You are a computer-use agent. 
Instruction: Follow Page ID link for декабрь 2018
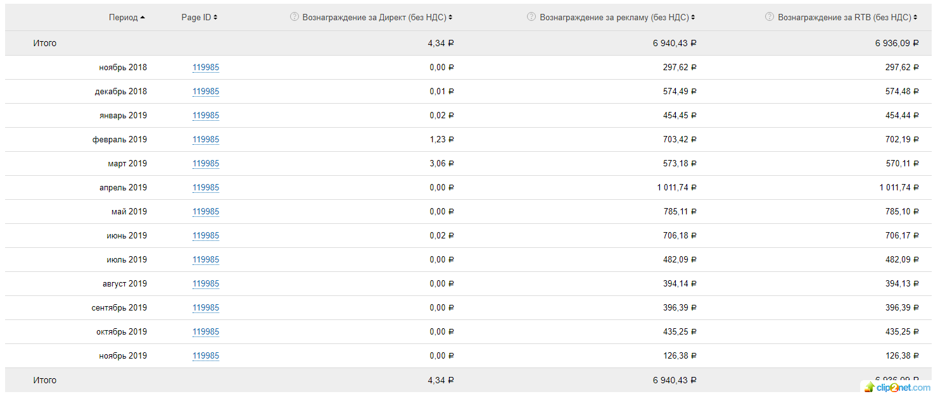[206, 92]
